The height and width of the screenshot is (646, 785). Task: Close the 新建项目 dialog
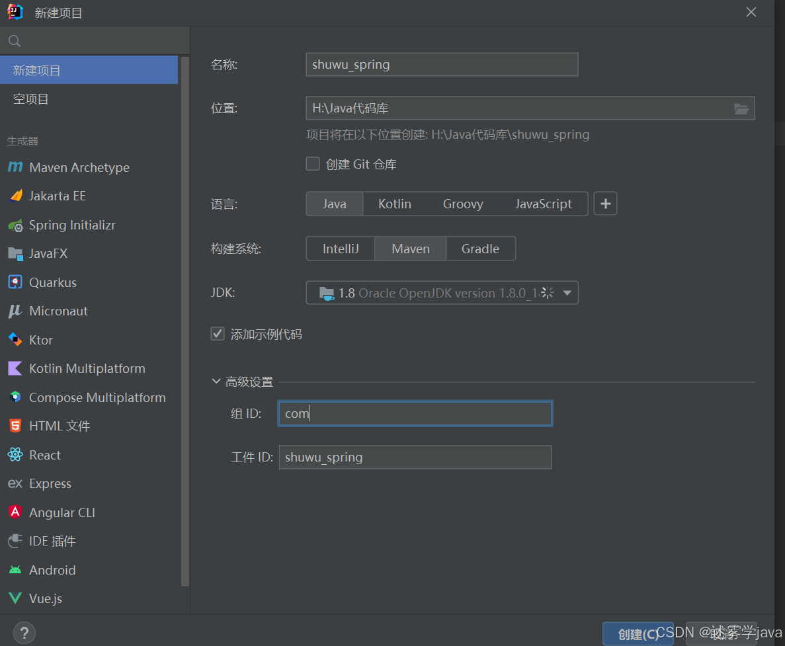[751, 12]
